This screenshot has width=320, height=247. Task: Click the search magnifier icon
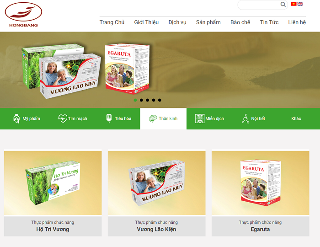[x=283, y=4]
